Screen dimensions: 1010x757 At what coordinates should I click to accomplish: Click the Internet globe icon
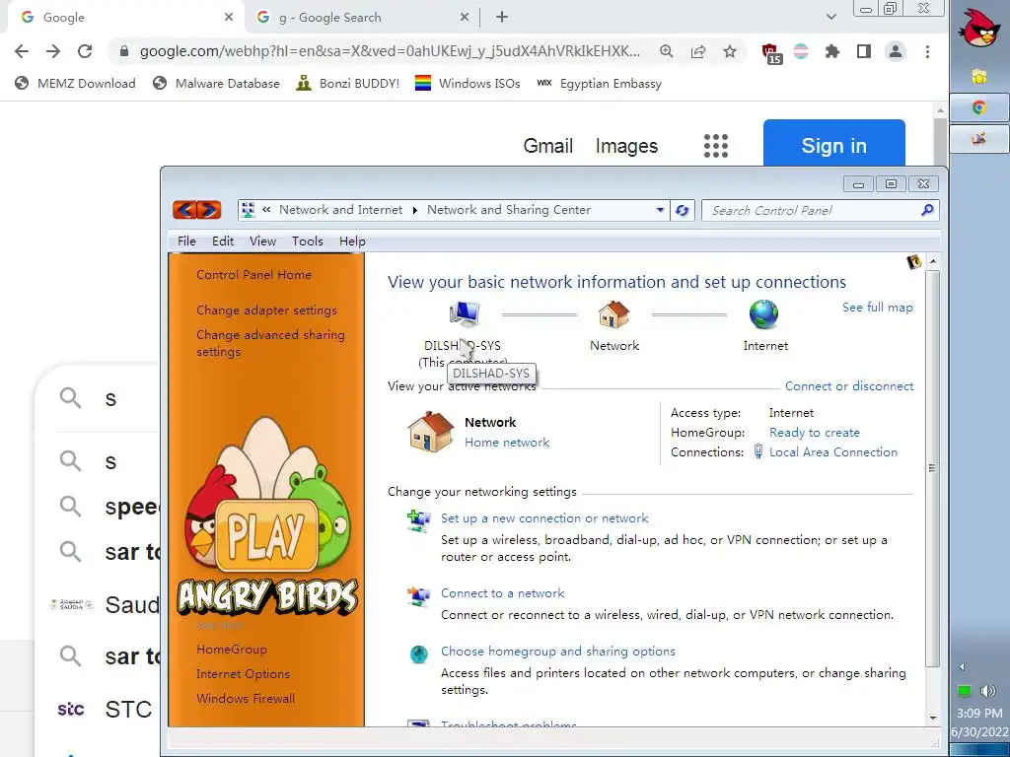(764, 314)
